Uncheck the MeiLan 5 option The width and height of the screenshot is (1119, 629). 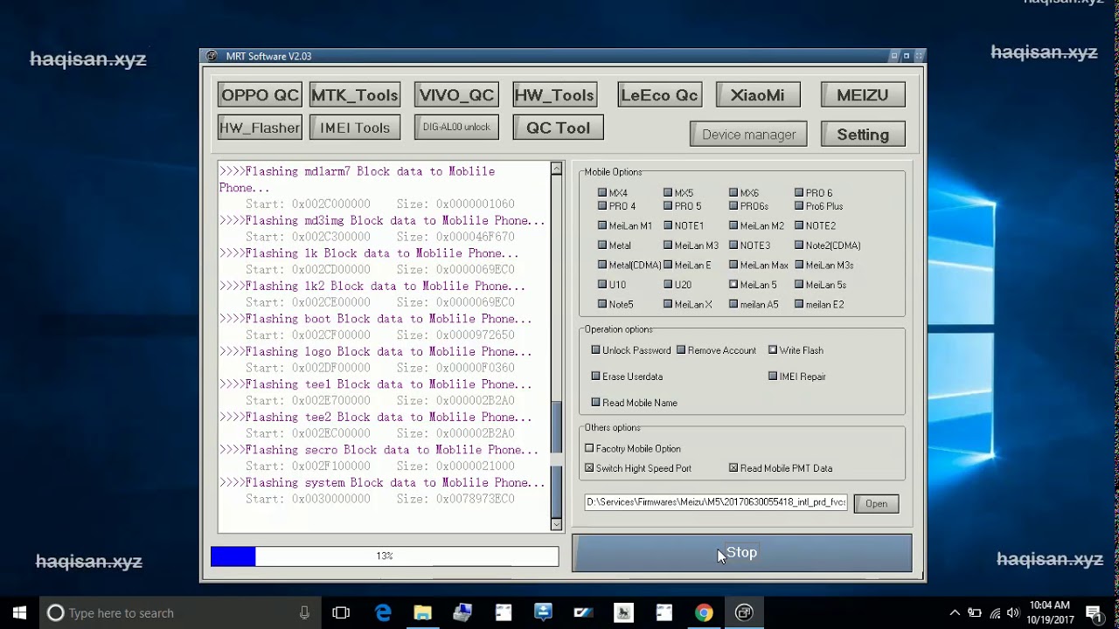coord(733,285)
